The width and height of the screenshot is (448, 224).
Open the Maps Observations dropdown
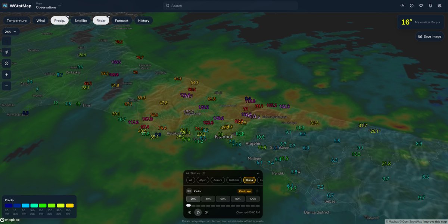pyautogui.click(x=48, y=6)
